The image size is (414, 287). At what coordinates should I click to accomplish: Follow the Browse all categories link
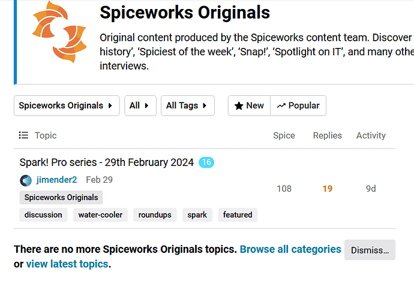[x=290, y=249]
